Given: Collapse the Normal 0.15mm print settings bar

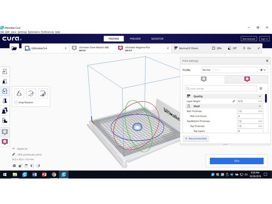Looking at the screenshot, I should point(217,48).
